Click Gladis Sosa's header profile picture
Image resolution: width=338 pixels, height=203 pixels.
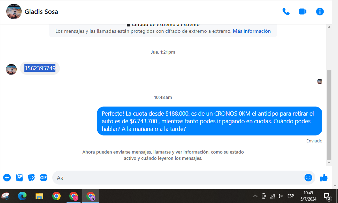pyautogui.click(x=14, y=12)
